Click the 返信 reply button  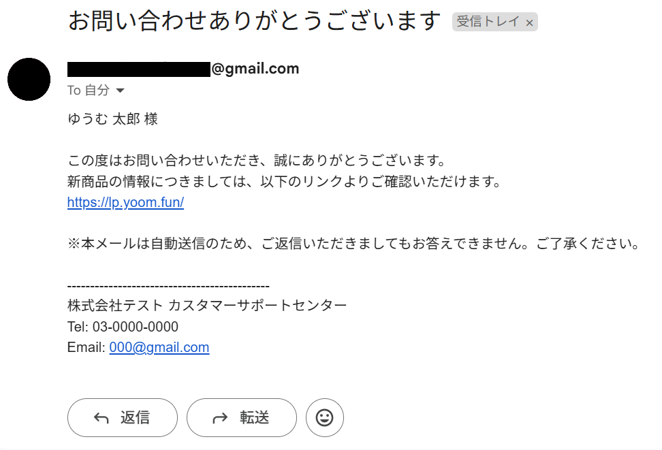[x=123, y=417]
